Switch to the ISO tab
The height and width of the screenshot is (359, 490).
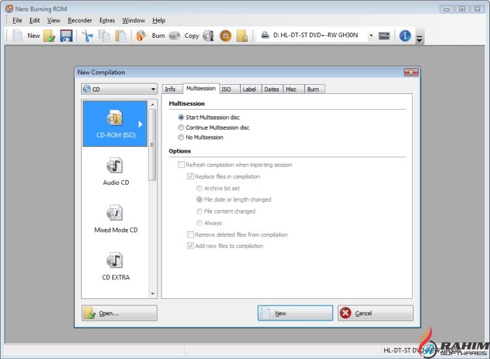pos(230,89)
